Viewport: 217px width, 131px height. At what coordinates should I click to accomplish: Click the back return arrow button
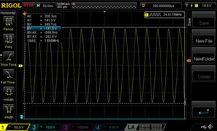[x=204, y=112]
